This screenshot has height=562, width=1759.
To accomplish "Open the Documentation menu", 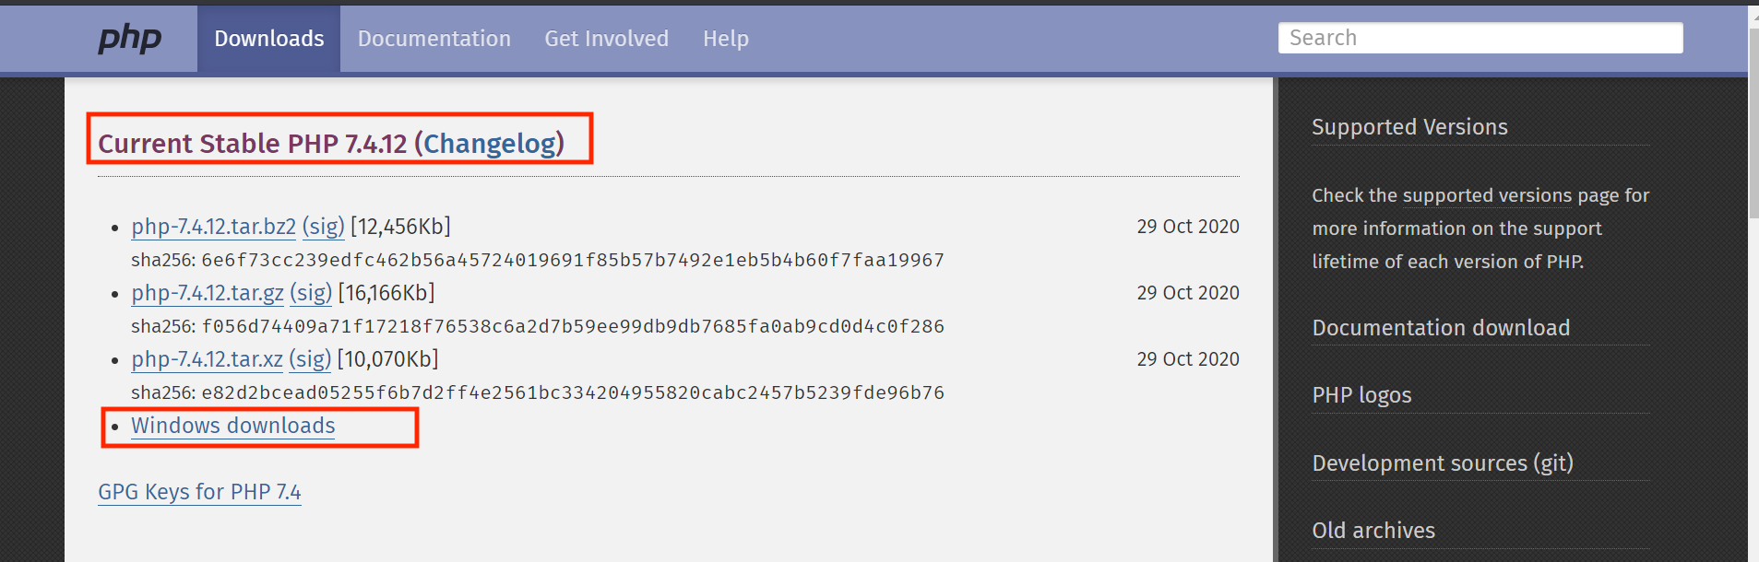I will (434, 39).
